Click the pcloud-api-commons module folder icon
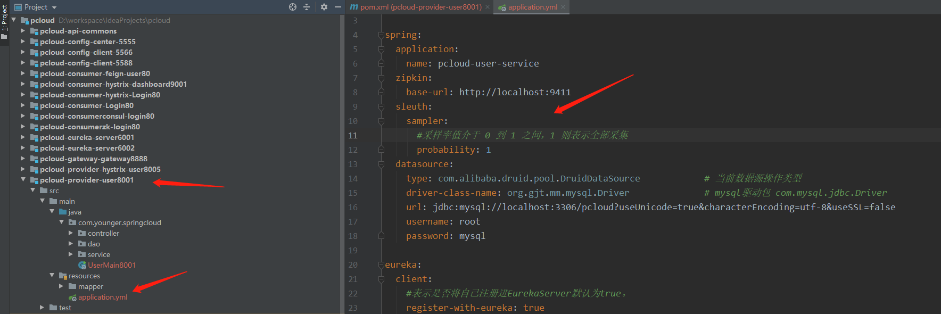The width and height of the screenshot is (941, 314). point(34,31)
